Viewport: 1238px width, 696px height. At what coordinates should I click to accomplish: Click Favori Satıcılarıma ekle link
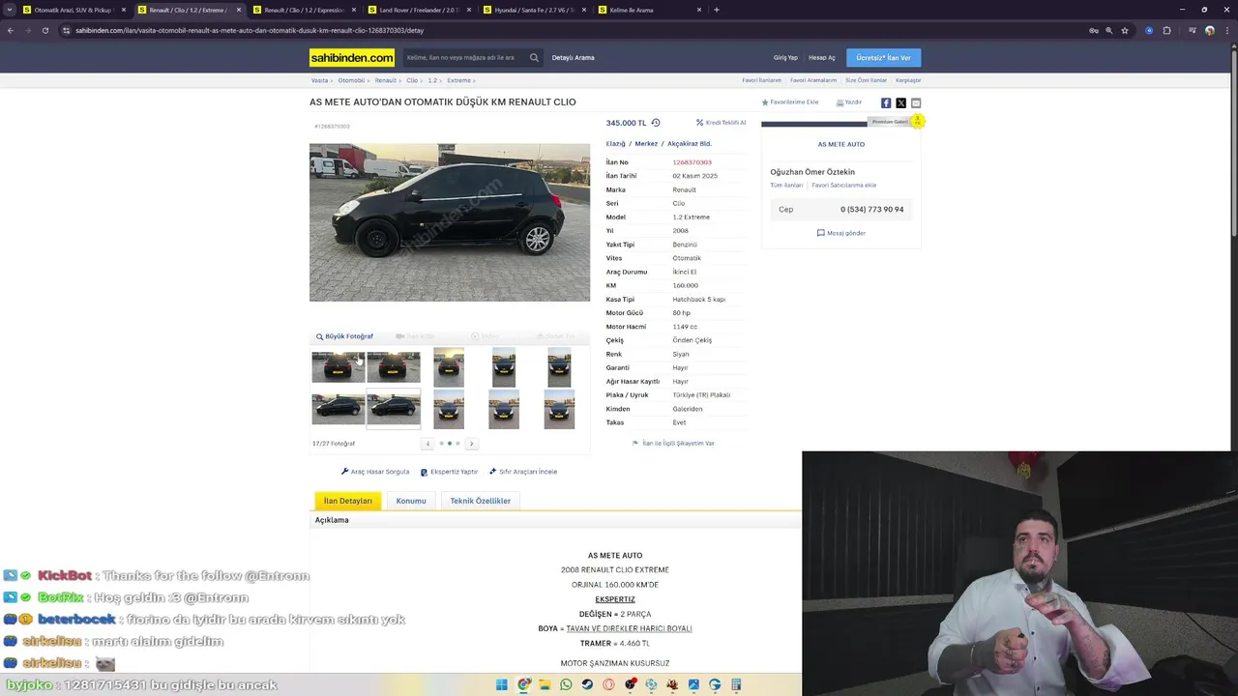tap(843, 186)
